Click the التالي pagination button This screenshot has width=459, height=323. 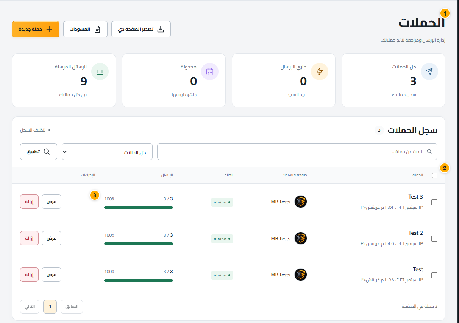[x=30, y=307]
